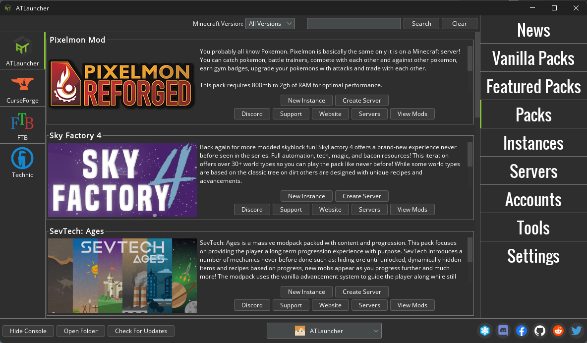Open the Reddit icon in footer

[x=558, y=331]
